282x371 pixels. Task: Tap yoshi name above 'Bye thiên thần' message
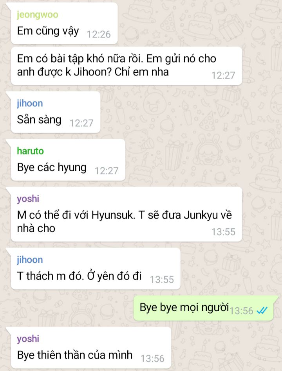coord(28,339)
